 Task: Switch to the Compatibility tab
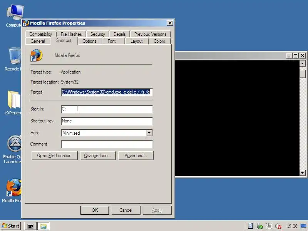pos(41,34)
